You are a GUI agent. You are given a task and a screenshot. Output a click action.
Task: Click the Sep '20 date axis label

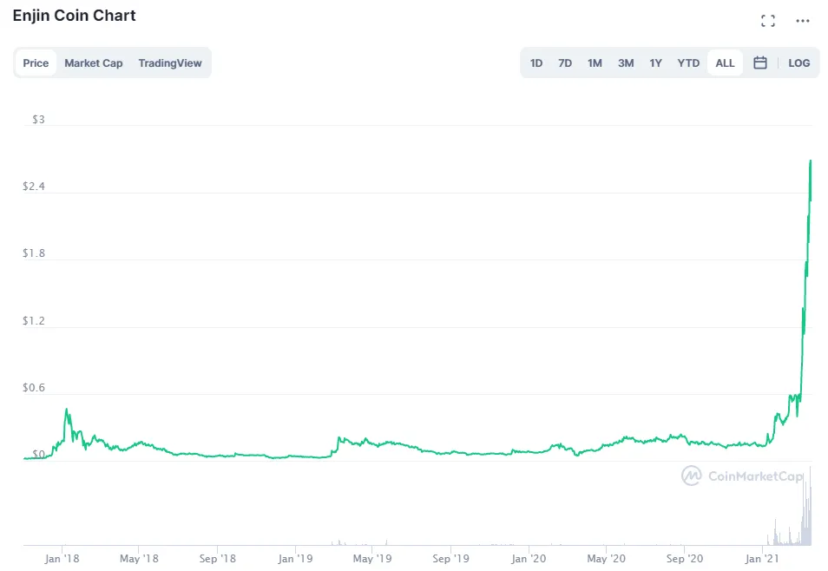tap(685, 558)
